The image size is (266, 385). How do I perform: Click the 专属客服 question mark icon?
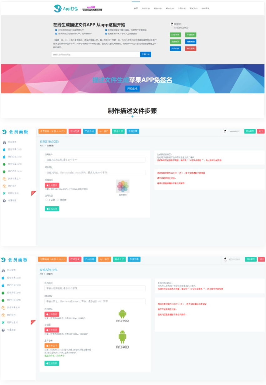tap(4, 200)
